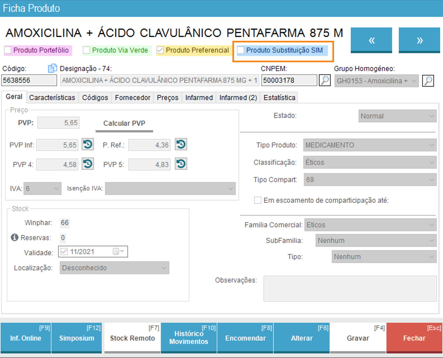Open the Tipo Produto dropdown

click(x=370, y=145)
